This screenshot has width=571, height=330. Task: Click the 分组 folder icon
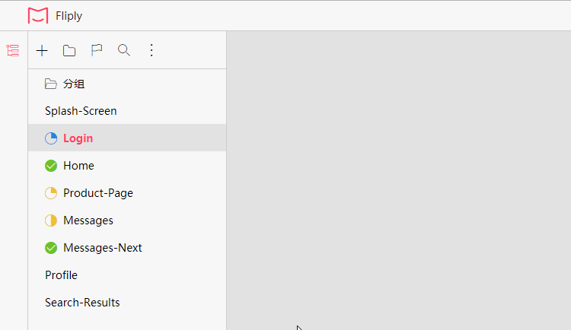tap(50, 84)
